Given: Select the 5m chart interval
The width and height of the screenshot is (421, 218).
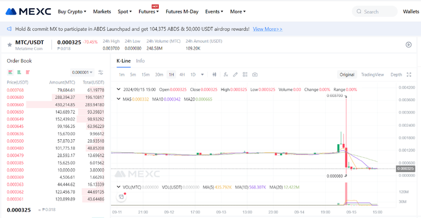Looking at the screenshot, I should [x=133, y=75].
